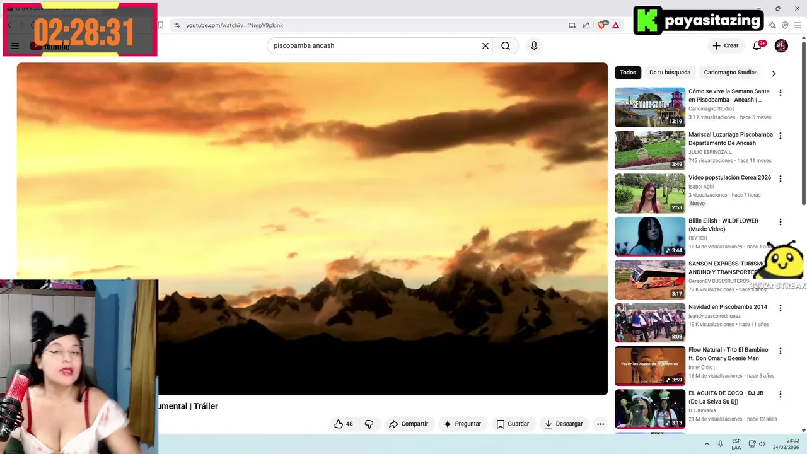Screen dimensions: 807x454
Task: Click the video player to pause
Action: [312, 228]
